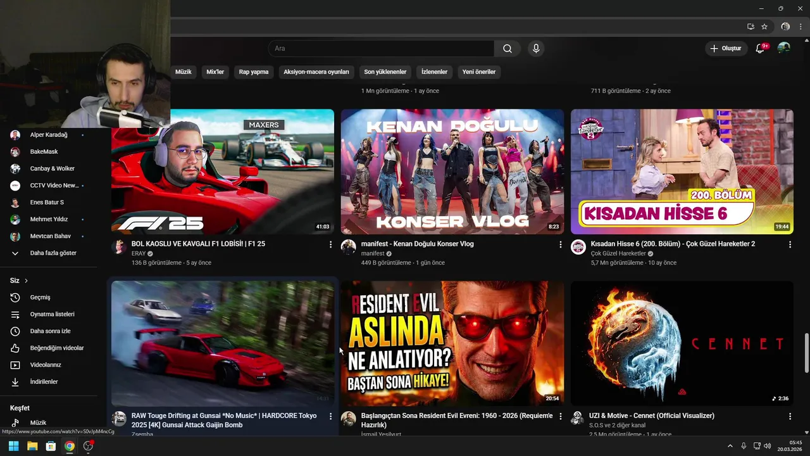The image size is (810, 456).
Task: Expand Daha fazla göster subscriptions
Action: tap(49, 253)
